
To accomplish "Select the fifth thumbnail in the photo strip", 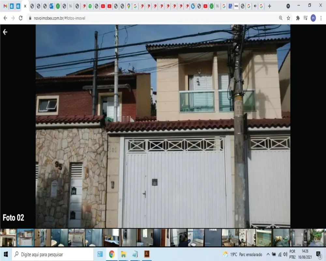I will pyautogui.click(x=77, y=238).
